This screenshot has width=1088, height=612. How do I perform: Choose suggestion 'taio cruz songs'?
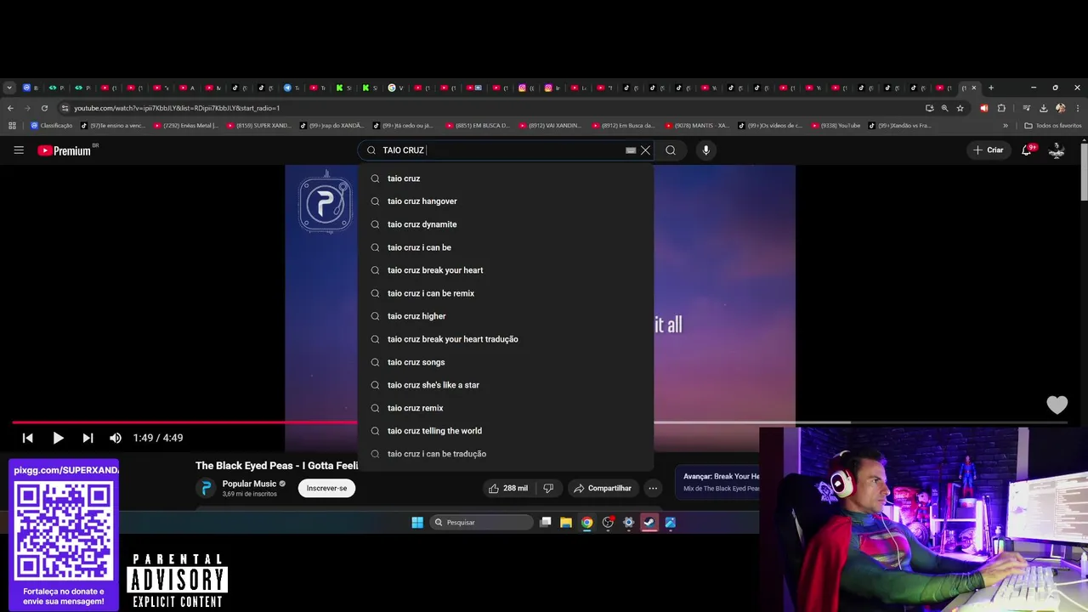click(506, 362)
